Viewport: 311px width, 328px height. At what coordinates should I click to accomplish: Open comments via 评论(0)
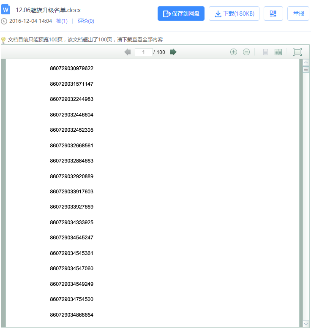[86, 21]
